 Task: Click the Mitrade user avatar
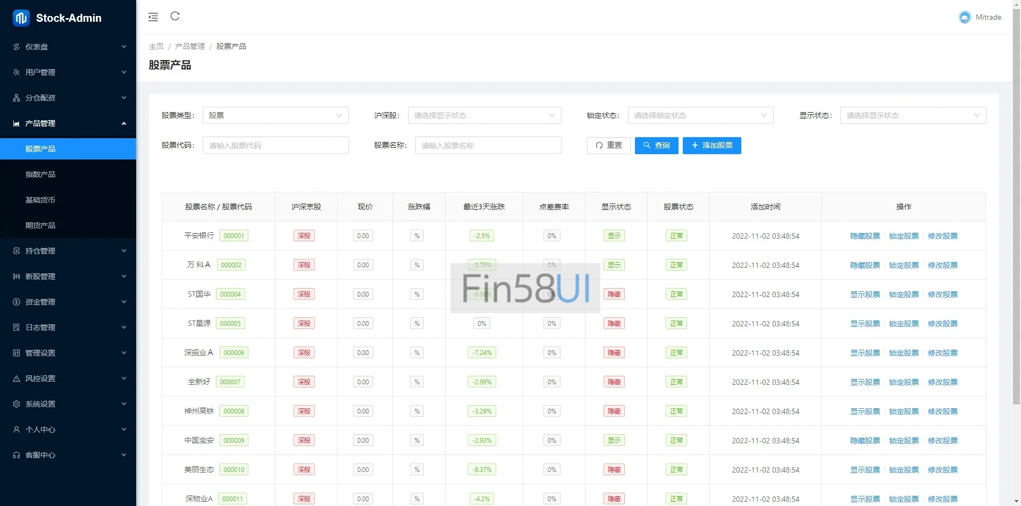(964, 18)
